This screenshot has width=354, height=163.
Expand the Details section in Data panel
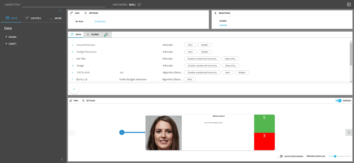11,37
